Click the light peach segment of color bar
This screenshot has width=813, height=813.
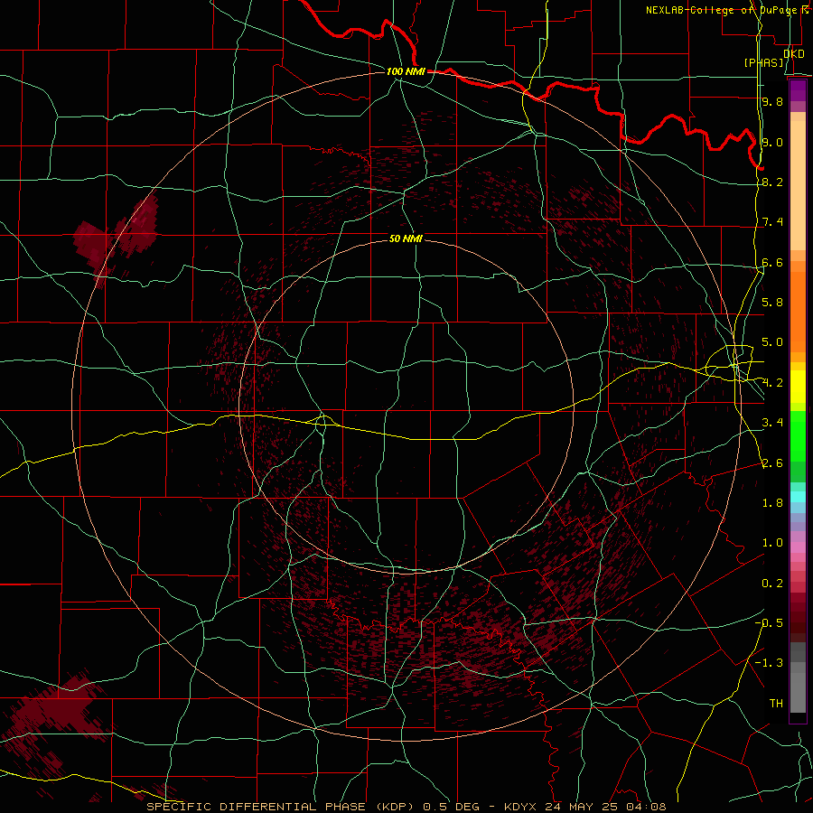[798, 185]
